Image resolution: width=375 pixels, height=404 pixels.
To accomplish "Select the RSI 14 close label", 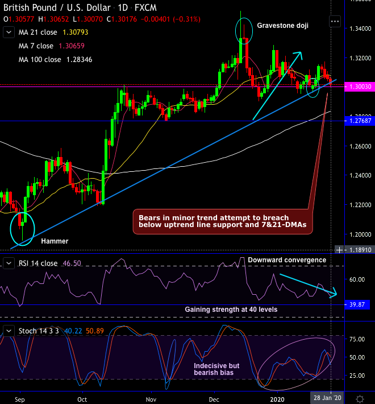I will point(38,263).
